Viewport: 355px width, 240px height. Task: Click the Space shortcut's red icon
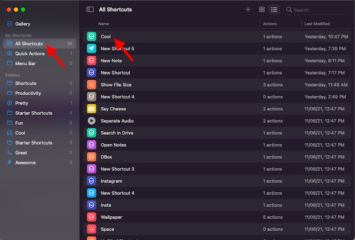click(92, 229)
